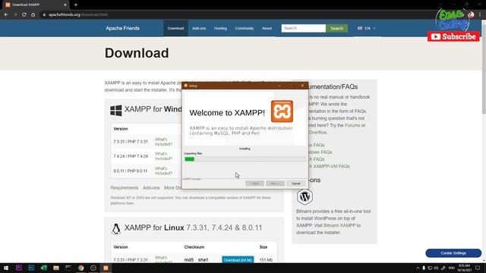486x273 pixels.
Task: Open What's Included for version 7.4.24
Action: (x=163, y=156)
